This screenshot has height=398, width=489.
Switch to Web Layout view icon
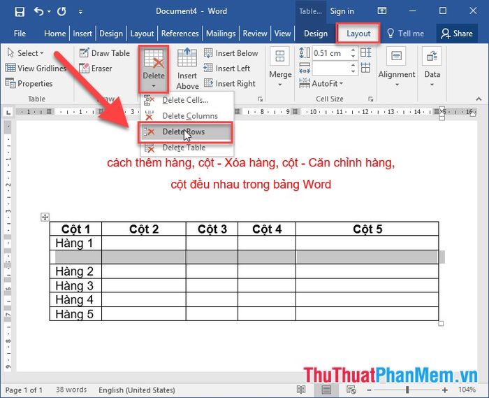click(x=351, y=390)
